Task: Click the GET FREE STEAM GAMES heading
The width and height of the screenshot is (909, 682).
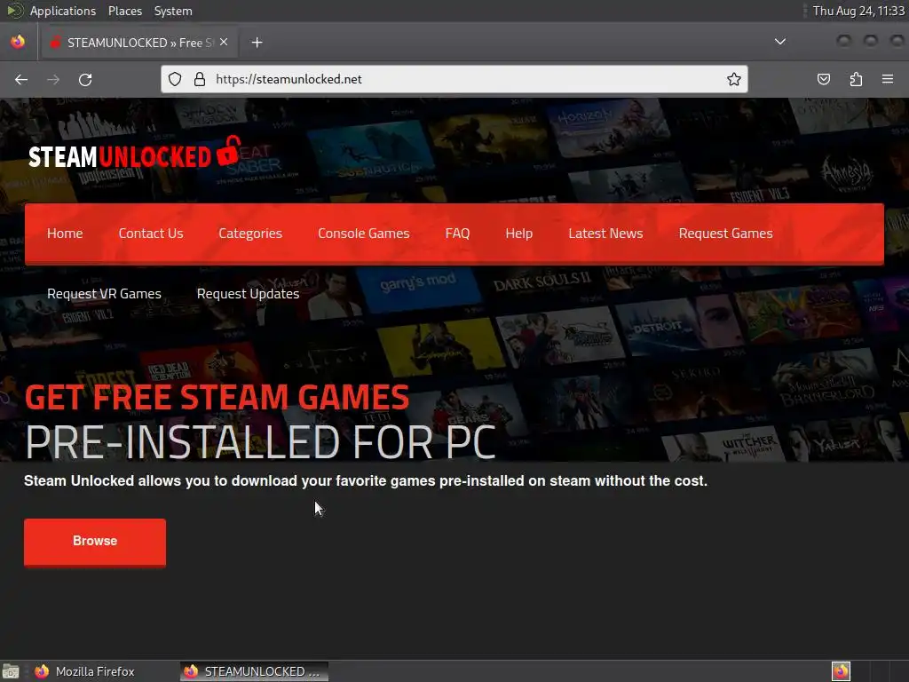Action: (217, 397)
